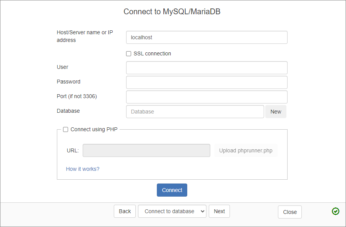The width and height of the screenshot is (346, 227).
Task: Click inside the Host/Server name field
Action: point(206,37)
